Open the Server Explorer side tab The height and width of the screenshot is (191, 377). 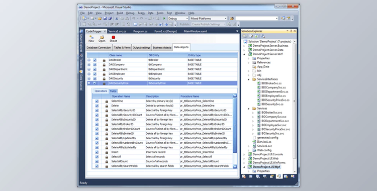[81, 41]
